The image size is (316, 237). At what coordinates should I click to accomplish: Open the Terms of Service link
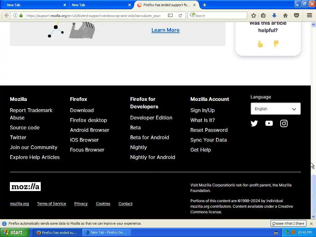coord(52,204)
